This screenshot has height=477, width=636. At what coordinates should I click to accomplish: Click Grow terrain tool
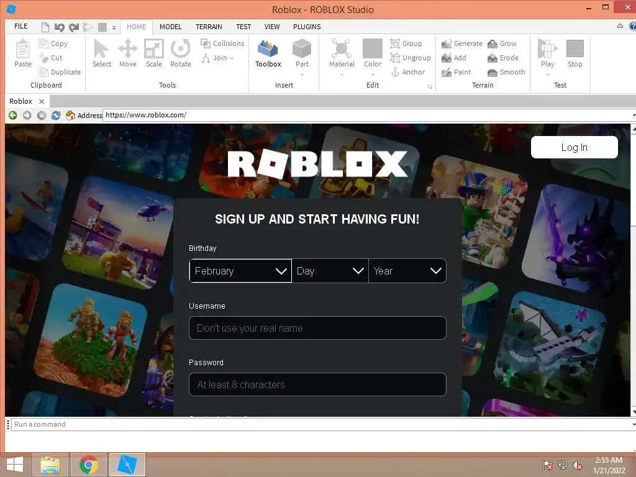[502, 43]
